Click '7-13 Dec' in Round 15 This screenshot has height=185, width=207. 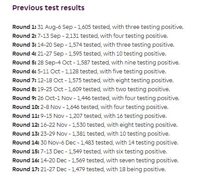(52, 152)
